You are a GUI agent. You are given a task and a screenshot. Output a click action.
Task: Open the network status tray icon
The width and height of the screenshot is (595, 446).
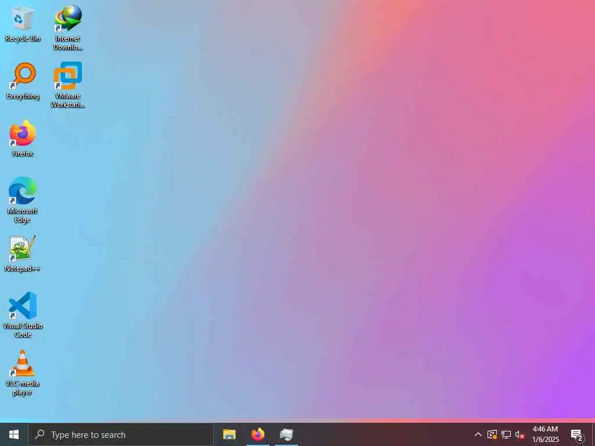point(506,434)
